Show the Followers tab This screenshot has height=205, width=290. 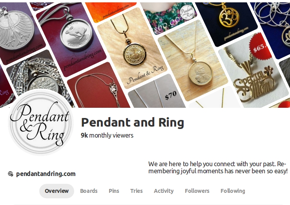click(x=197, y=191)
